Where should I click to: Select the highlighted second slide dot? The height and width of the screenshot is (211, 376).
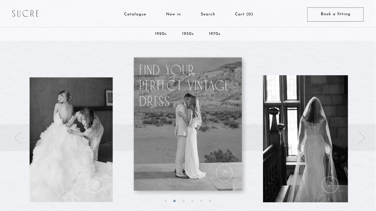[x=174, y=201]
